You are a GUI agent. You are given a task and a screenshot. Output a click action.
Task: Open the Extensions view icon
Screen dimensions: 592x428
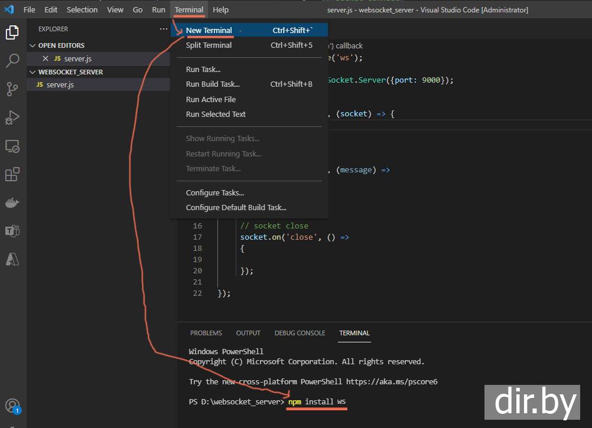coord(12,175)
